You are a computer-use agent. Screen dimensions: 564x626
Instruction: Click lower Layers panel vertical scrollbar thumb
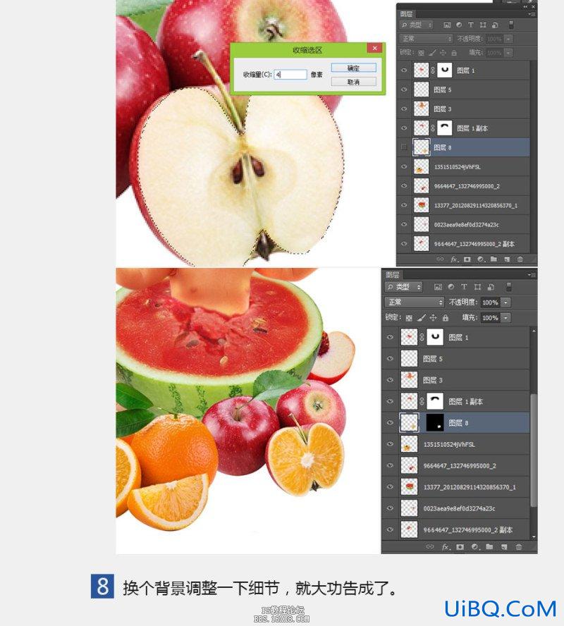click(533, 450)
